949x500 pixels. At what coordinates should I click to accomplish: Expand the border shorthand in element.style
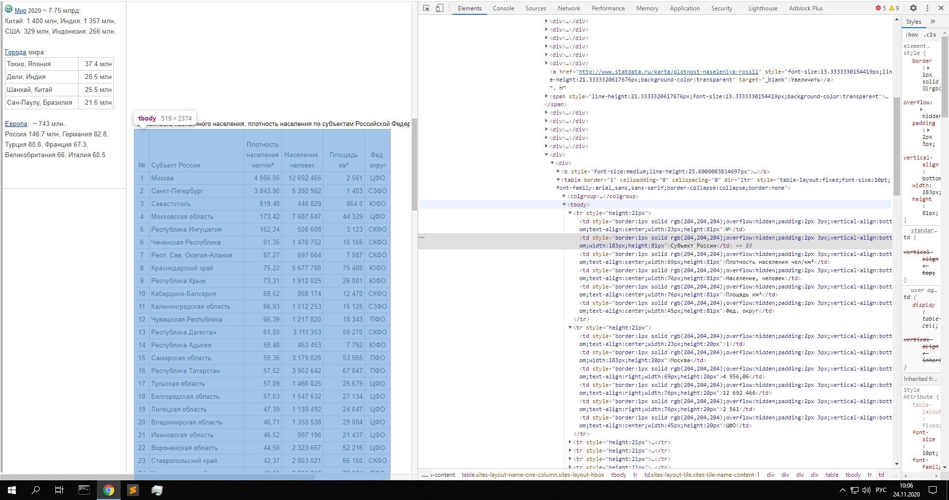pyautogui.click(x=928, y=68)
